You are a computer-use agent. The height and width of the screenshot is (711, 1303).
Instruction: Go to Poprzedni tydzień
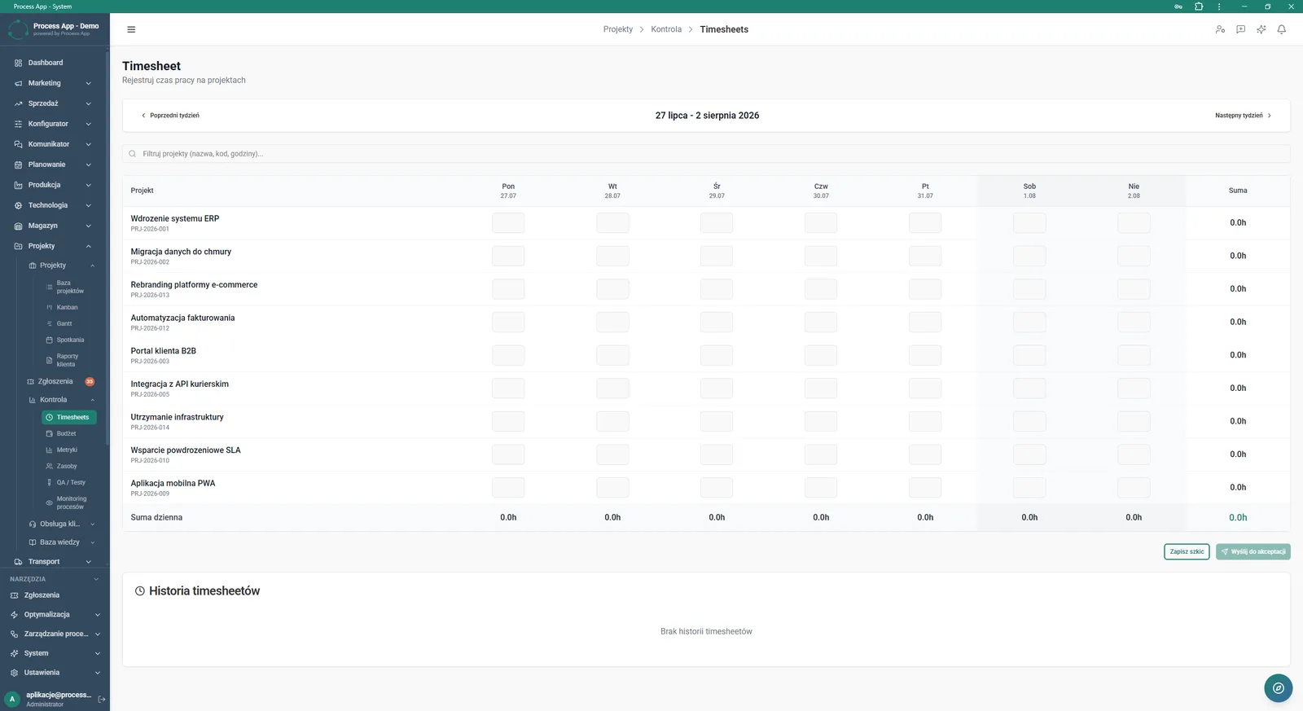tap(170, 116)
